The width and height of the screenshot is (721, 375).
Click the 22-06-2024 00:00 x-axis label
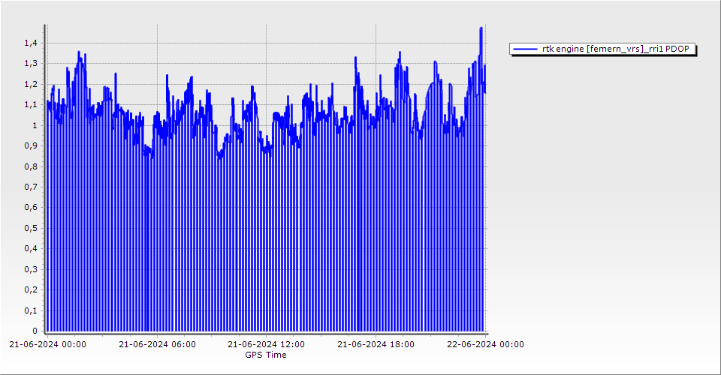pyautogui.click(x=486, y=345)
